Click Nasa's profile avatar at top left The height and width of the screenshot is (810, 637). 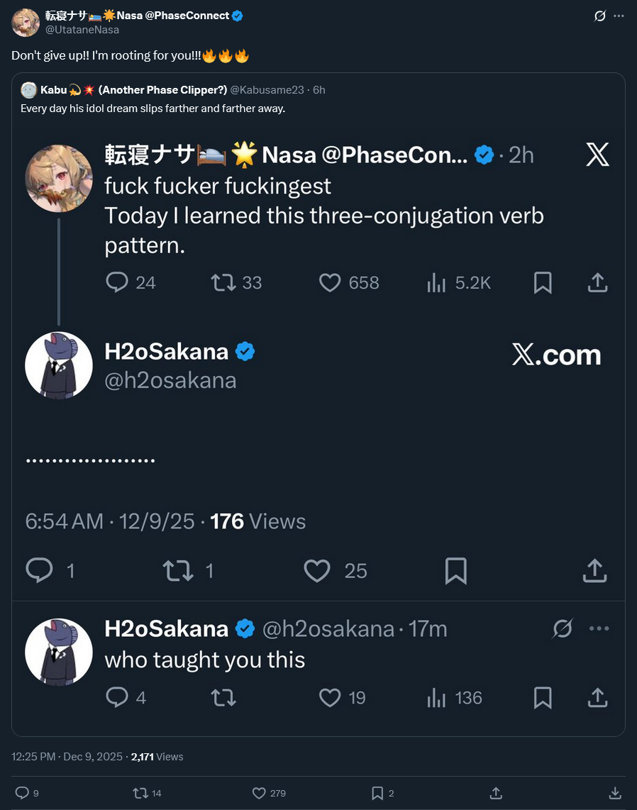26,23
